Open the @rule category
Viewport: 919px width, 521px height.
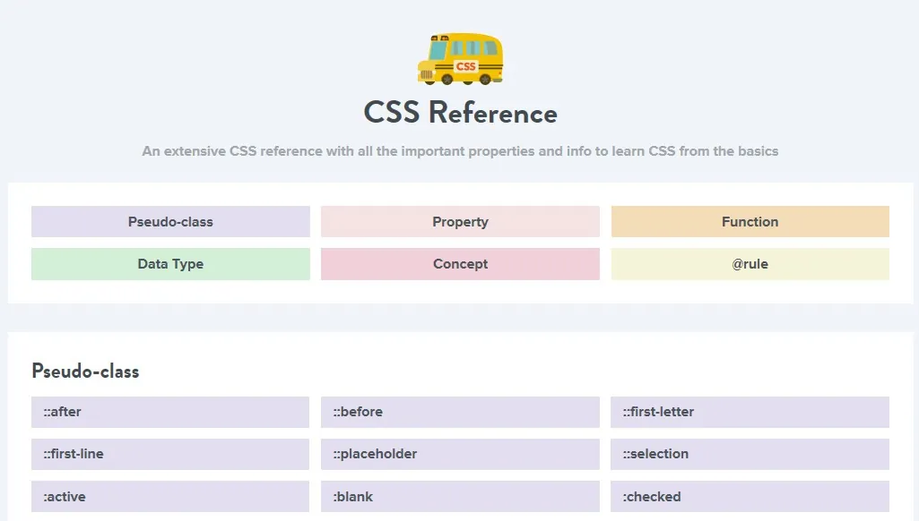click(750, 264)
